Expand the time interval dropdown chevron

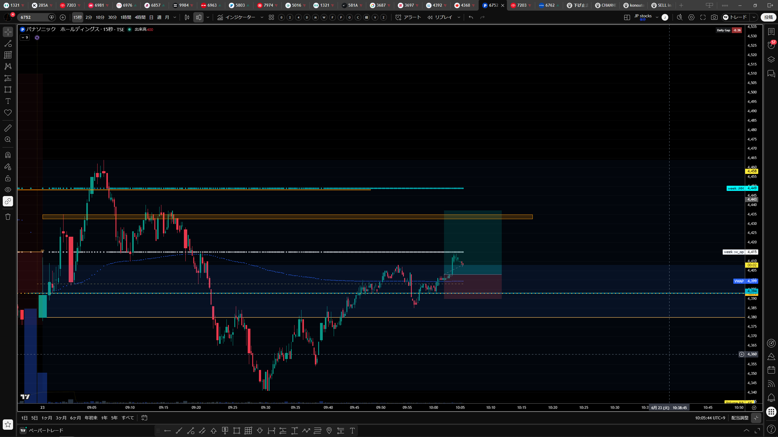point(175,17)
